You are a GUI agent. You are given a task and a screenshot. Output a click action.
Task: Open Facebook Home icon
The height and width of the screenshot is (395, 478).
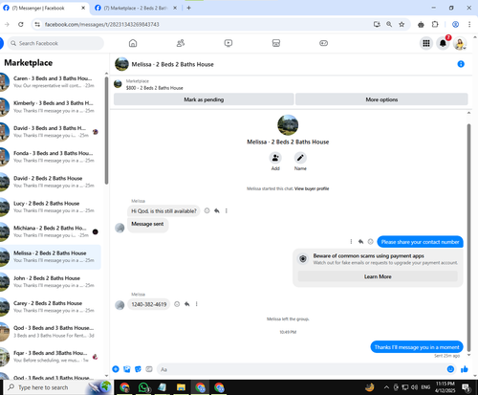[x=133, y=43]
